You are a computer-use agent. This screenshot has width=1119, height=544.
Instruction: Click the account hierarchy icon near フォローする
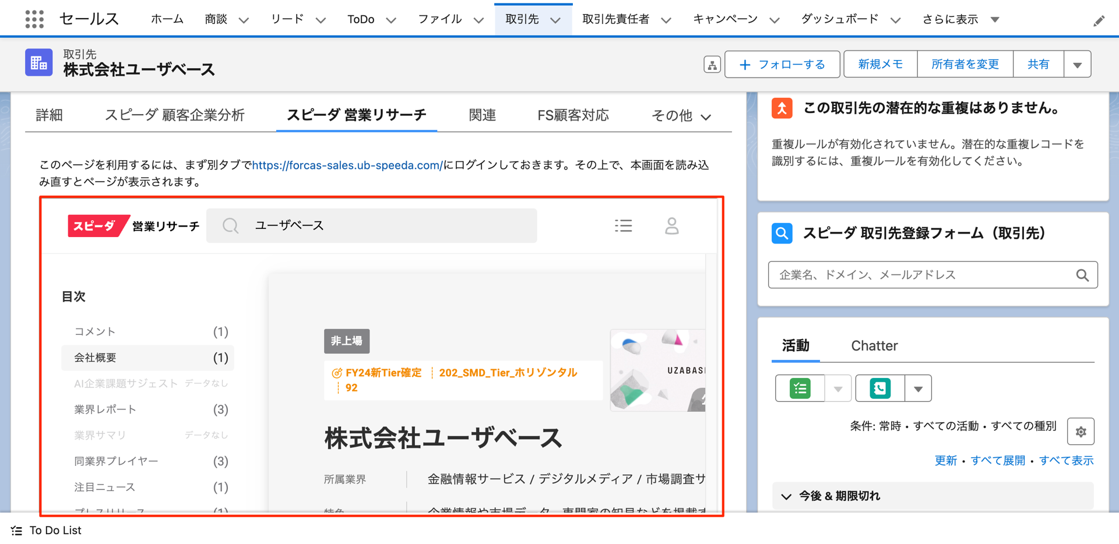point(712,64)
